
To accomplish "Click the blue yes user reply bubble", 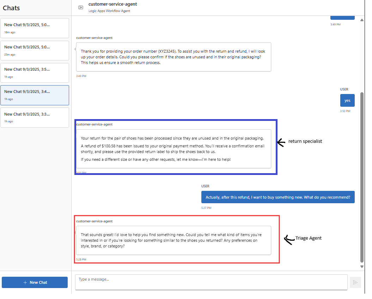I will tap(347, 100).
